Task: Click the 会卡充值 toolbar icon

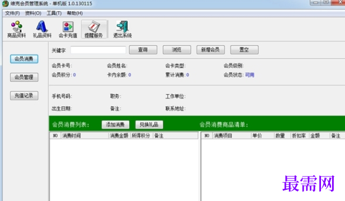Action: point(68,29)
